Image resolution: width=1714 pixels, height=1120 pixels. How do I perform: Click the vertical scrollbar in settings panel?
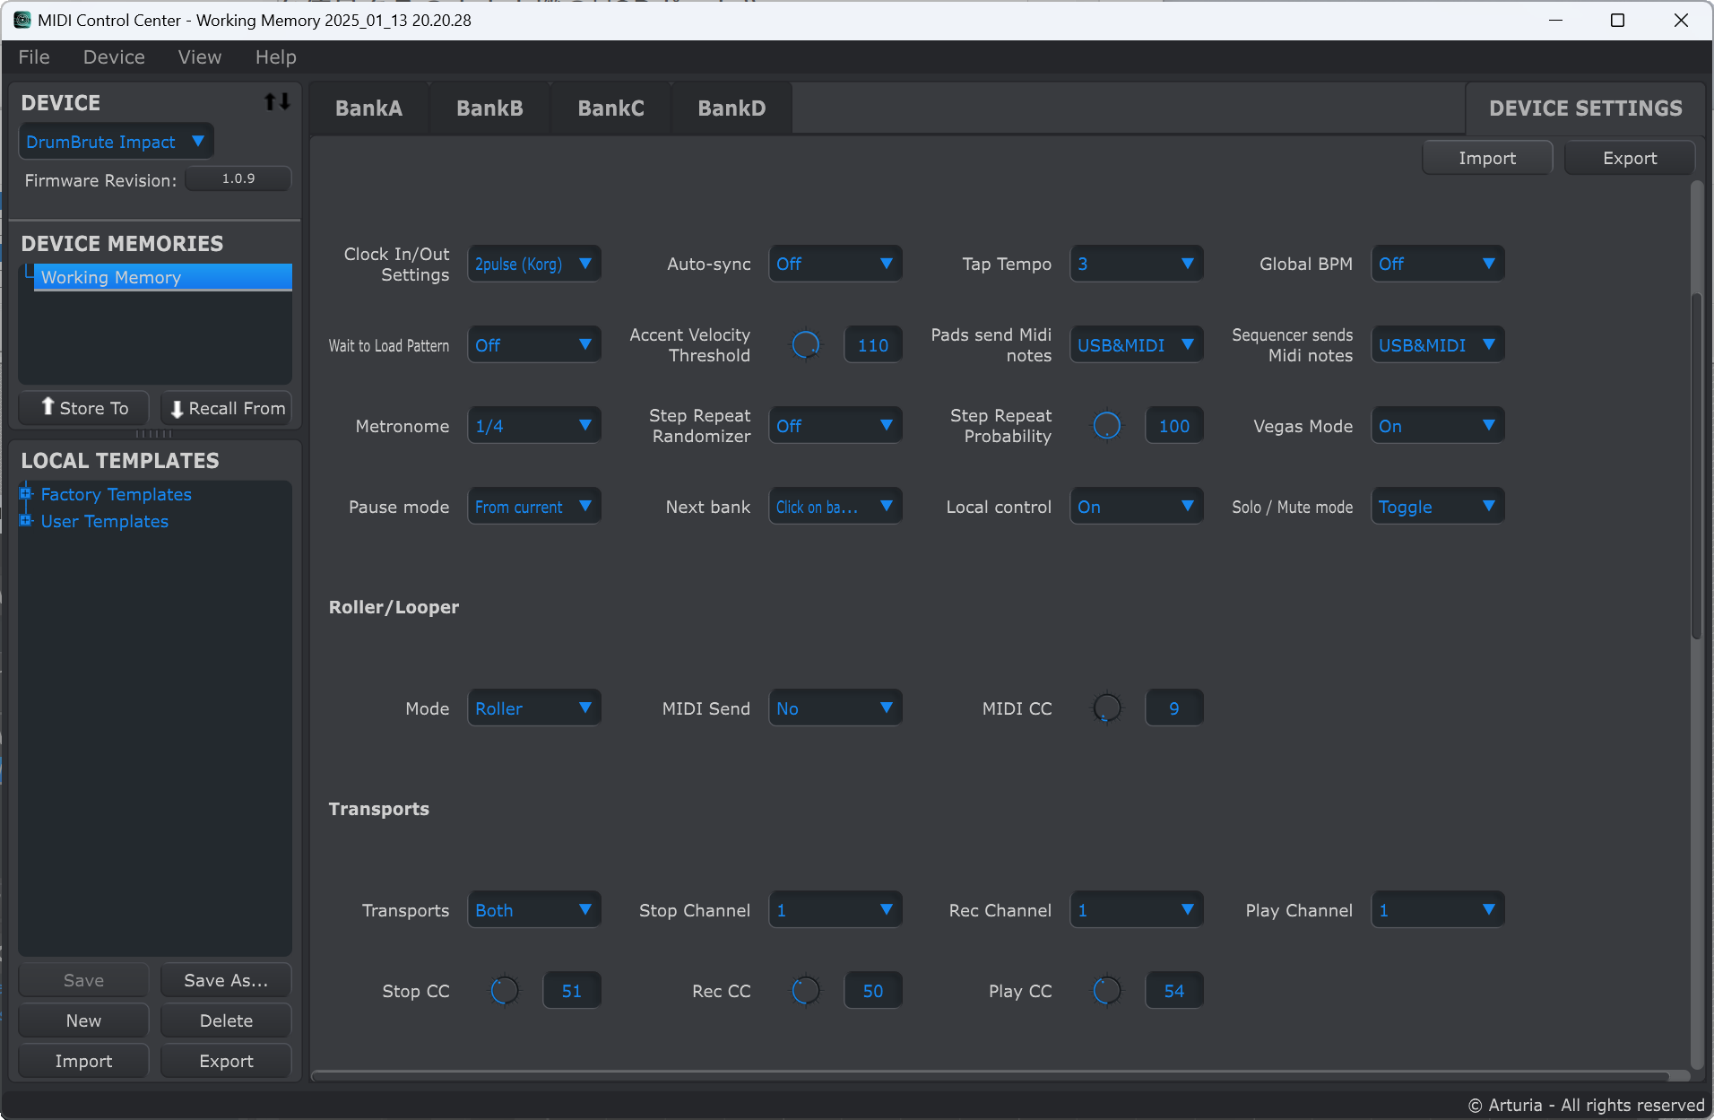pos(1696,466)
